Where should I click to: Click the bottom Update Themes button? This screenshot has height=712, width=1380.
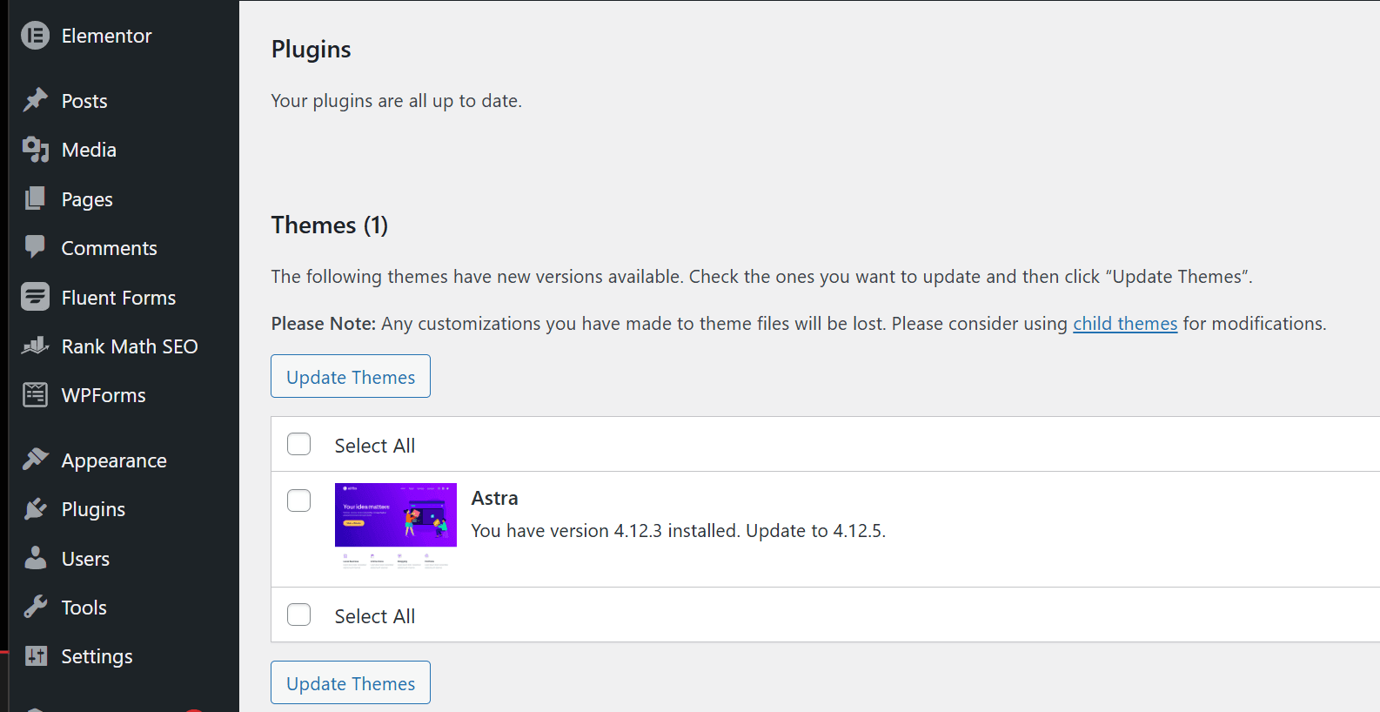point(351,682)
